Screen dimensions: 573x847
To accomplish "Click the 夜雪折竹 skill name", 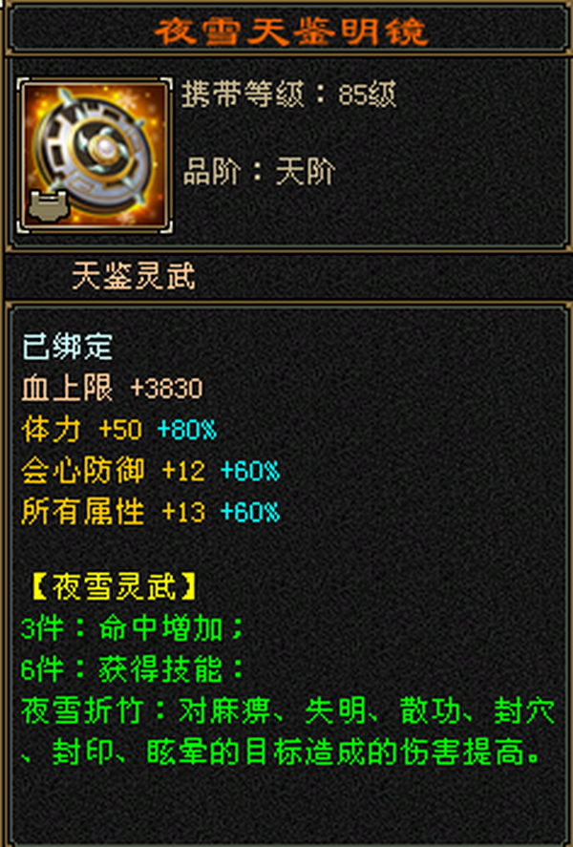I will coord(82,710).
